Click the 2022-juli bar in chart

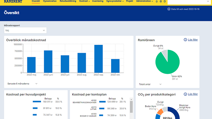pyautogui.click(x=65, y=64)
